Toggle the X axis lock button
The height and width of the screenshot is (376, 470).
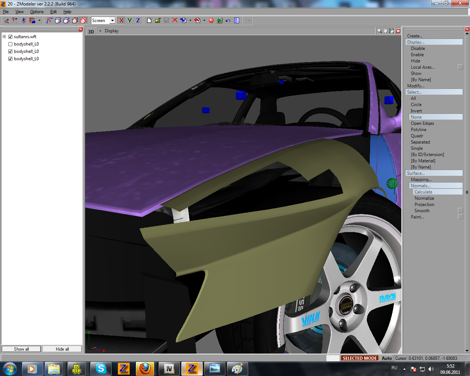121,21
